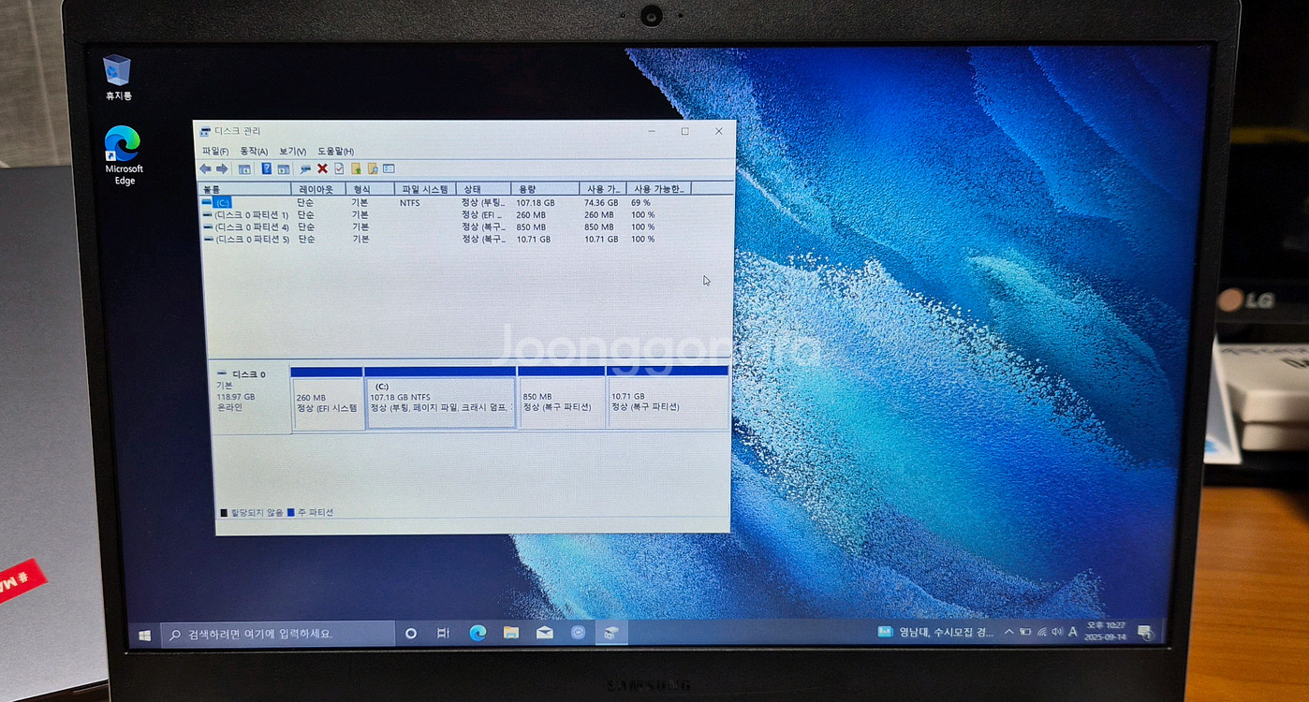Sort by the 상태 column header

pyautogui.click(x=483, y=189)
